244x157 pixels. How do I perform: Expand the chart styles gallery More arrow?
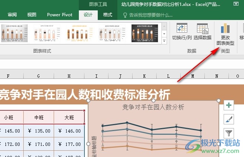[164, 41]
